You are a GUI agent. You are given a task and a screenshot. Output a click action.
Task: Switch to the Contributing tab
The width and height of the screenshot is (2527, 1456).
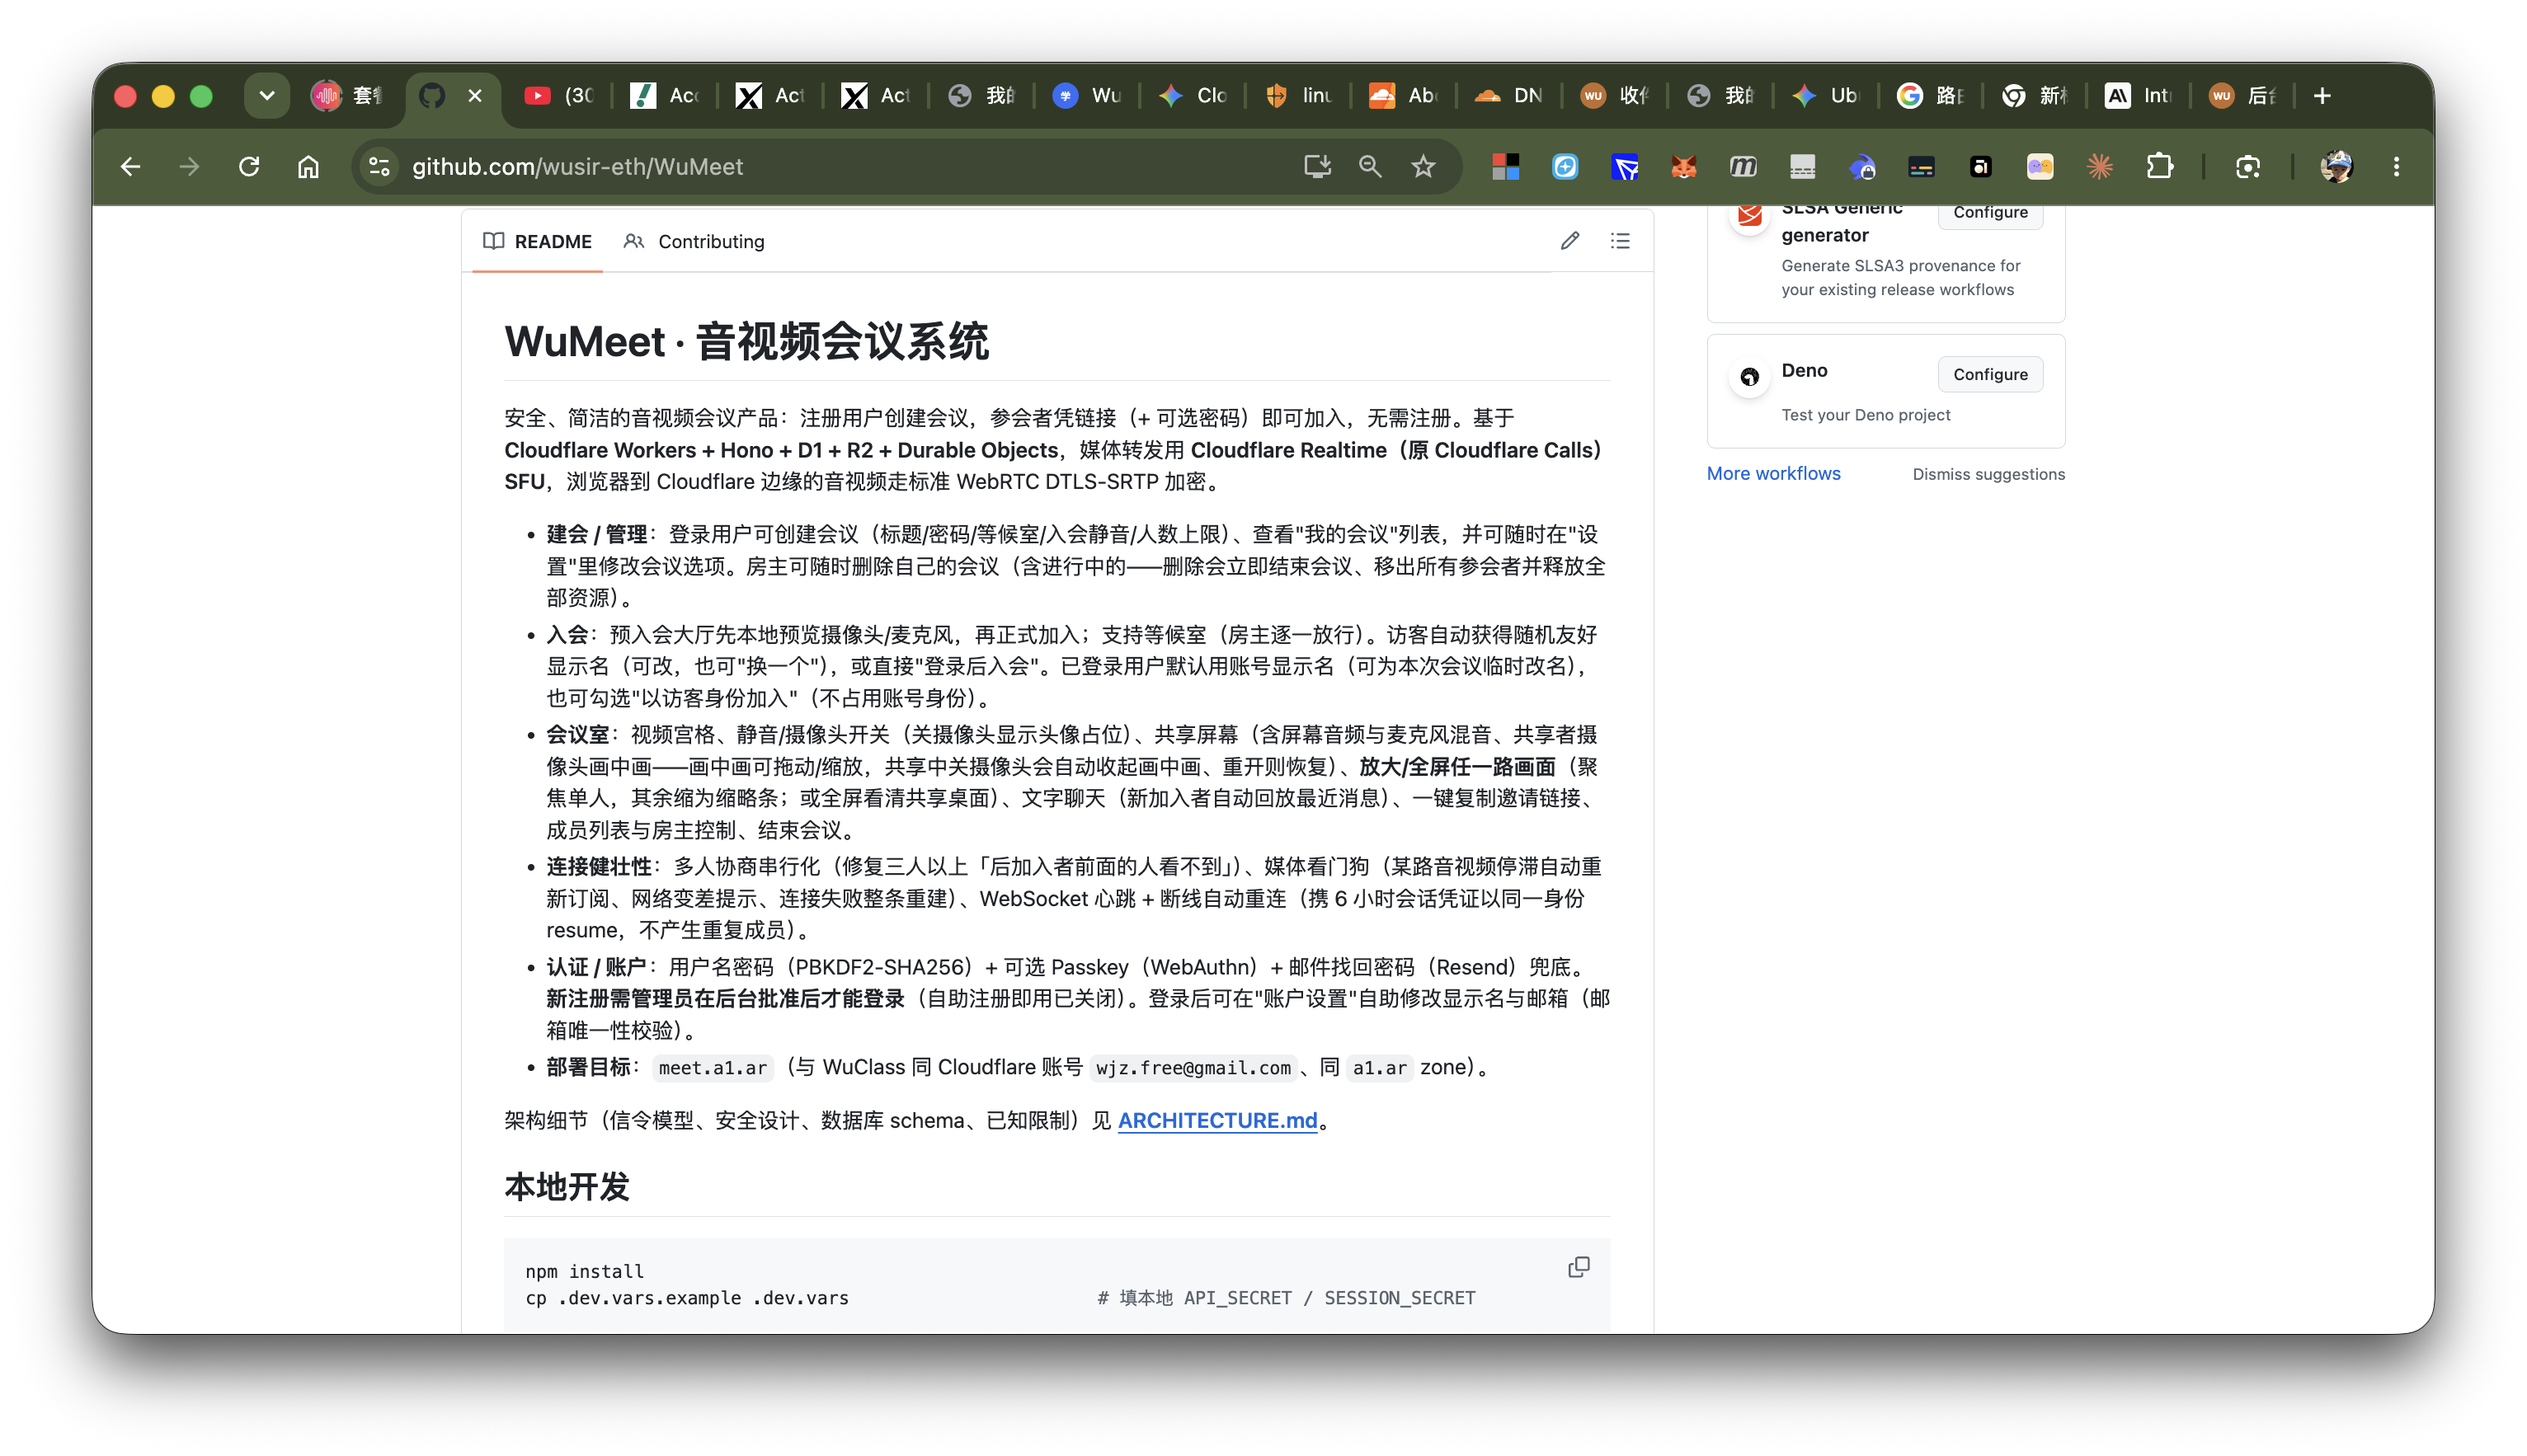point(693,241)
